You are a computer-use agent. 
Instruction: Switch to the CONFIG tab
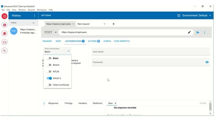coord(107,41)
